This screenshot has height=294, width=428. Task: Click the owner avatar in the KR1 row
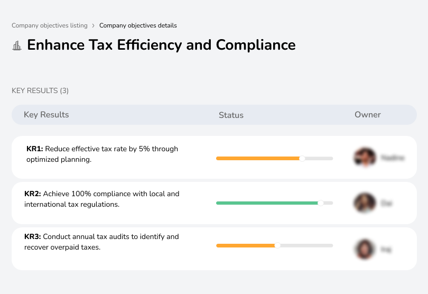coord(365,158)
